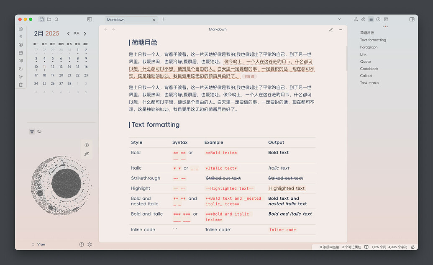The image size is (433, 265).
Task: Toggle the left sidebar panel
Action: click(x=90, y=19)
